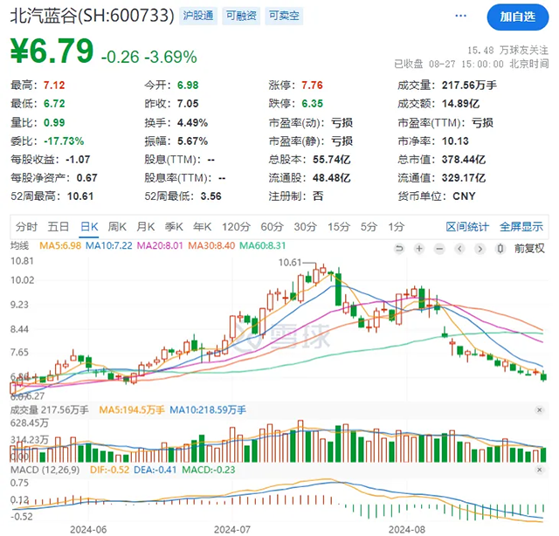Click the 加自选 add-to-watchlist button
The height and width of the screenshot is (536, 559).
pos(518,17)
